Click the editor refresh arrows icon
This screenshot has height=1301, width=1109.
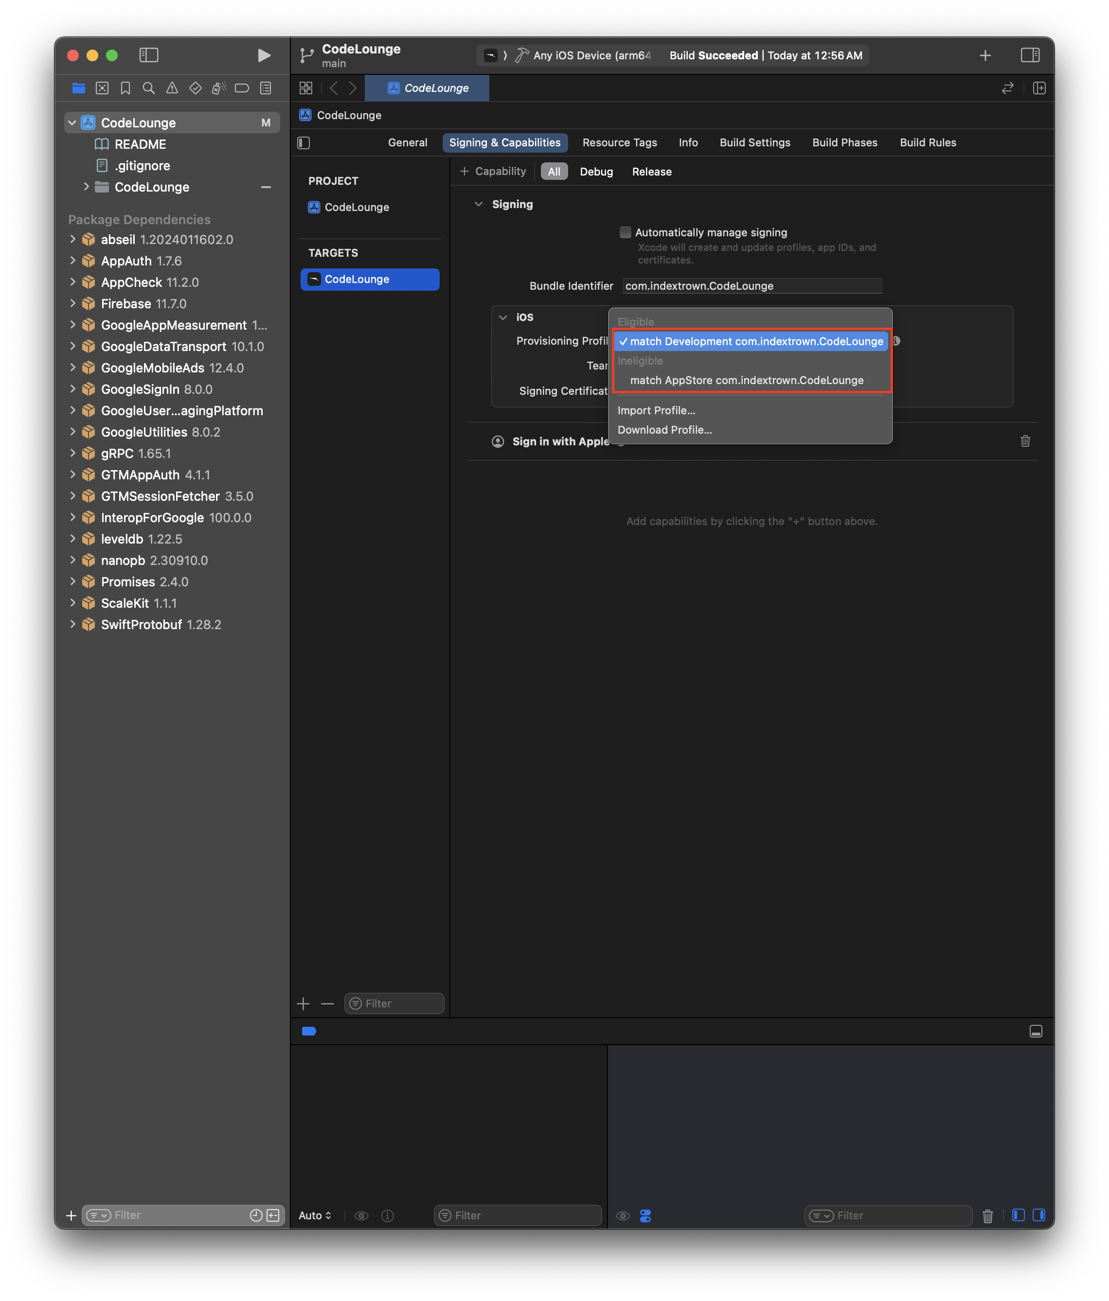point(1007,88)
